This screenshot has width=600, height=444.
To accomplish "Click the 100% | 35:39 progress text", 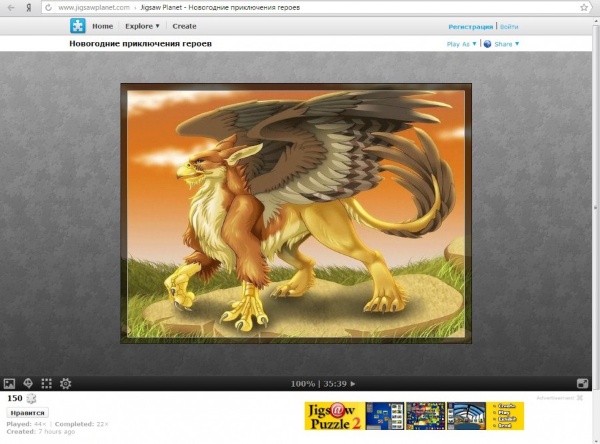I will [x=319, y=383].
